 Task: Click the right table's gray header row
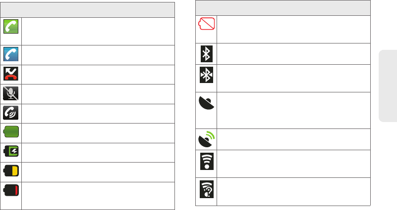(x=283, y=21)
